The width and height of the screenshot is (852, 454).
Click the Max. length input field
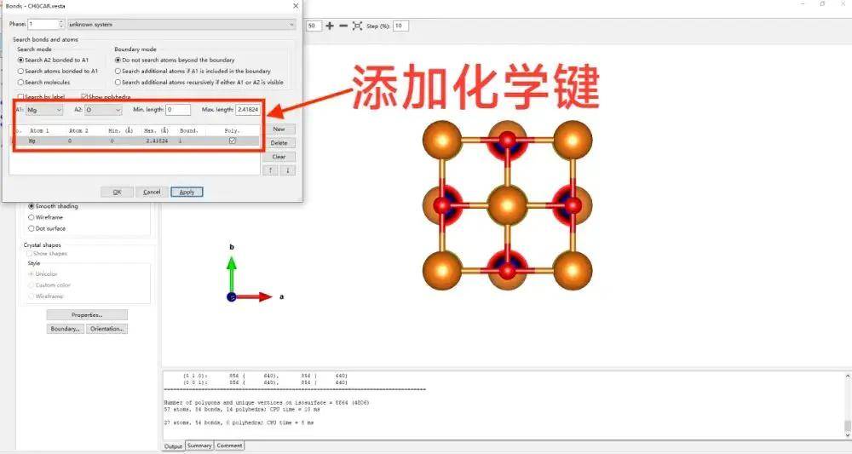pyautogui.click(x=246, y=110)
